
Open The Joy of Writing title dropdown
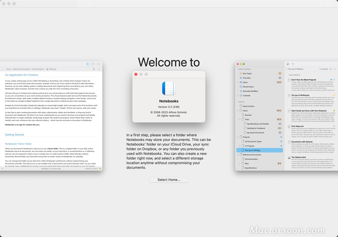[x=296, y=69]
